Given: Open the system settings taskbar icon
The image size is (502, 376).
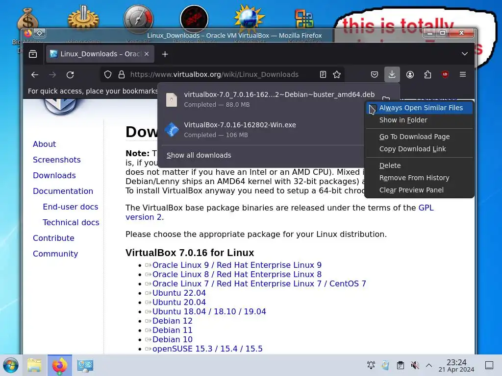Looking at the screenshot, I should pos(85,365).
